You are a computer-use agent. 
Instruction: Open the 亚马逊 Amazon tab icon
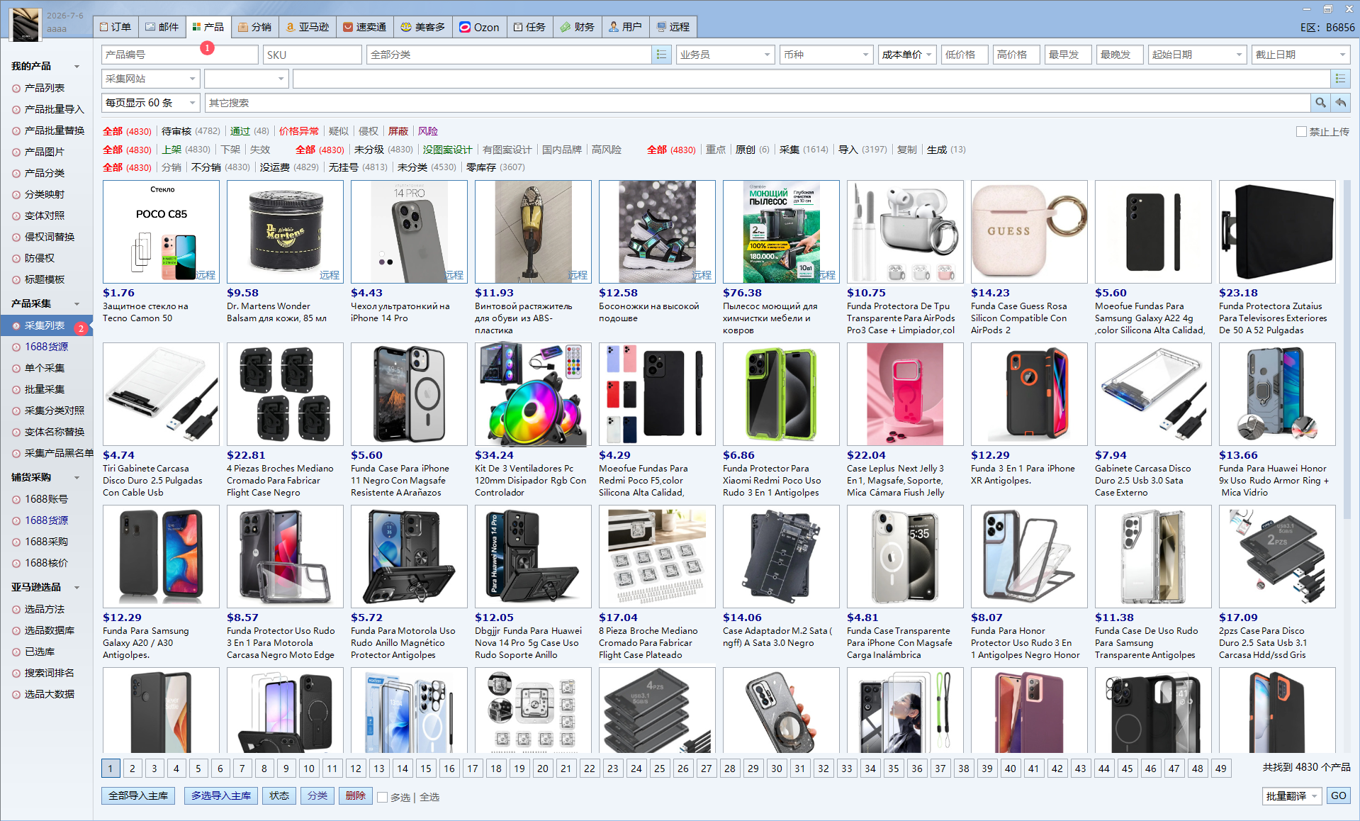(291, 27)
